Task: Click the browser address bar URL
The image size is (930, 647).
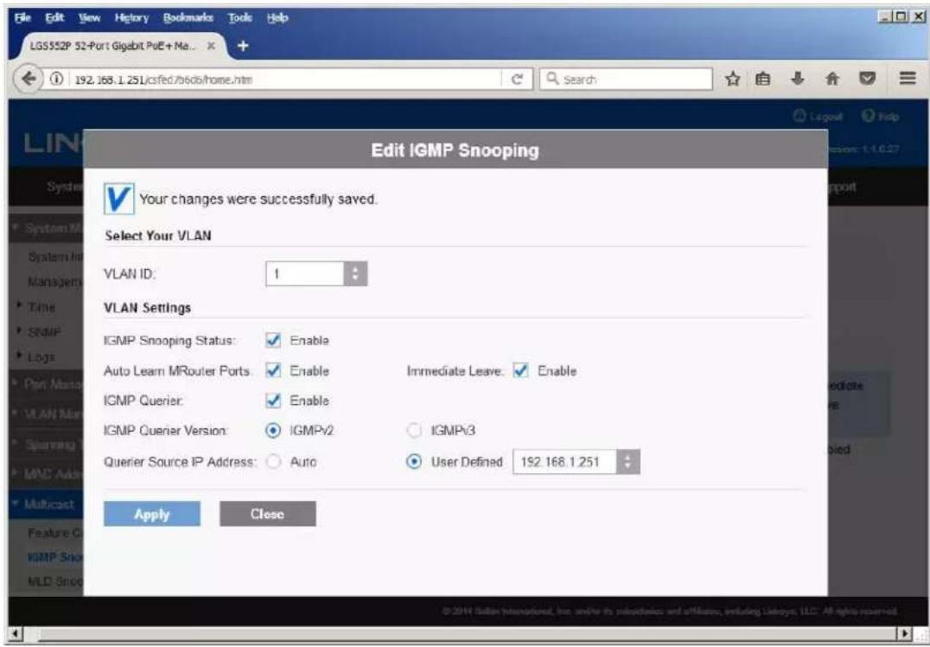Action: 284,80
